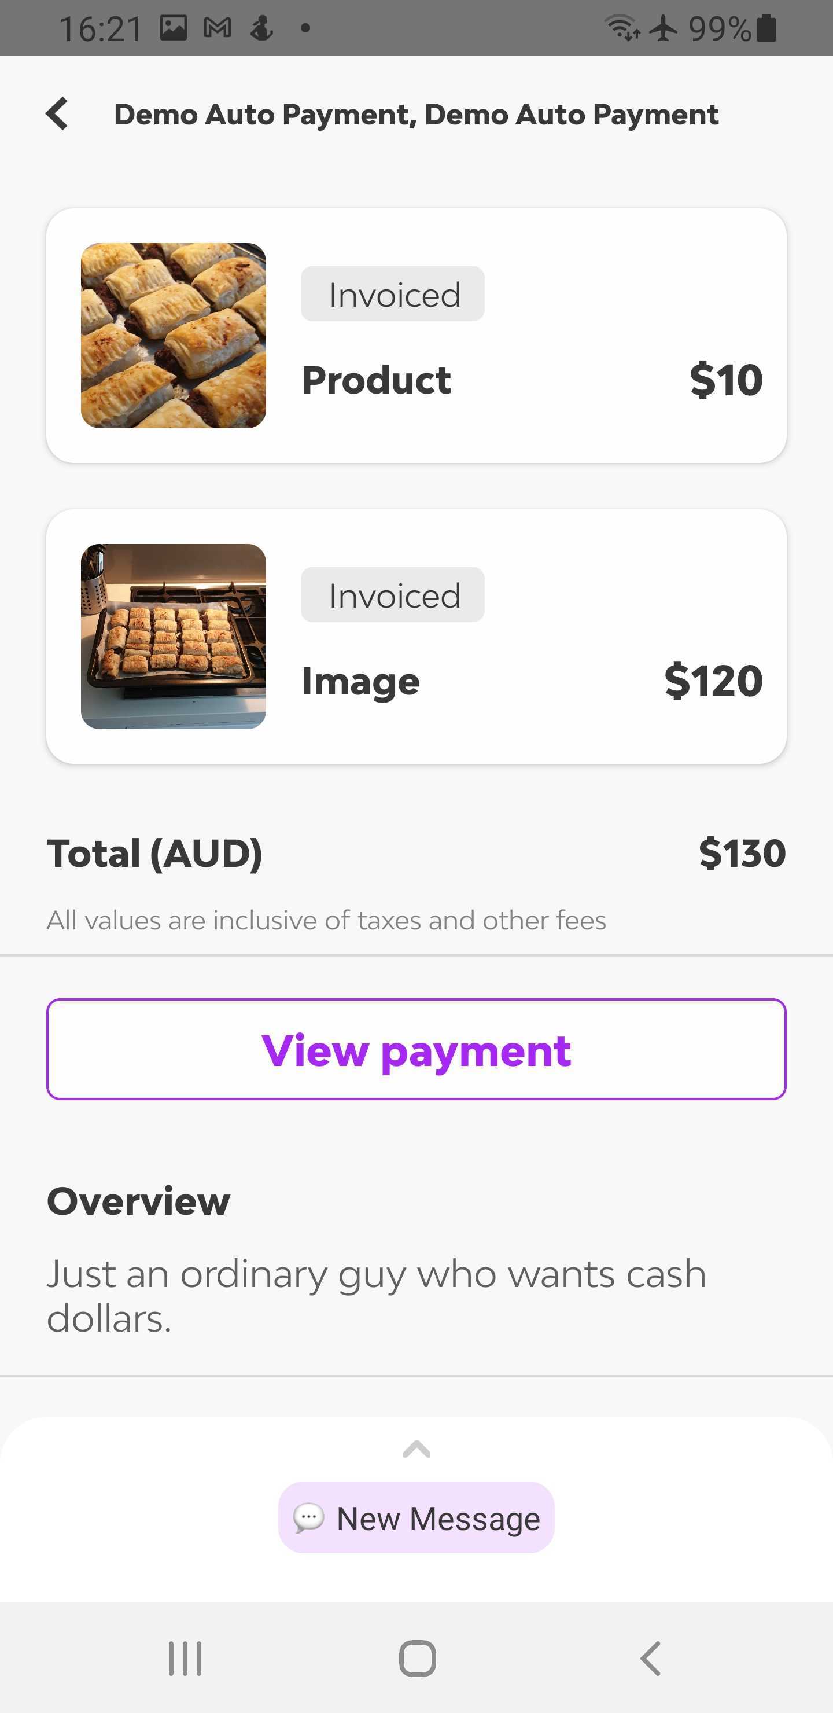Tap the Gmail notification icon

[218, 28]
